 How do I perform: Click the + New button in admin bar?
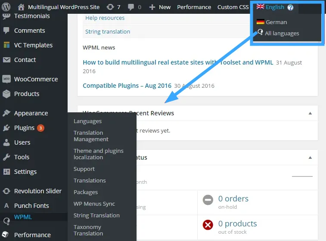160,7
